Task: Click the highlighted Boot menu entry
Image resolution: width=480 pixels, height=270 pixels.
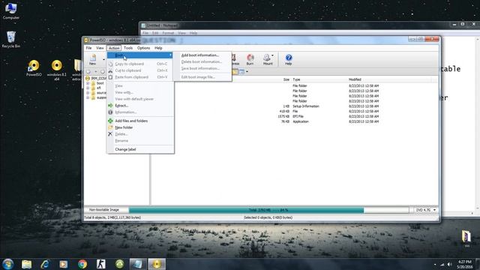Action: tap(140, 55)
